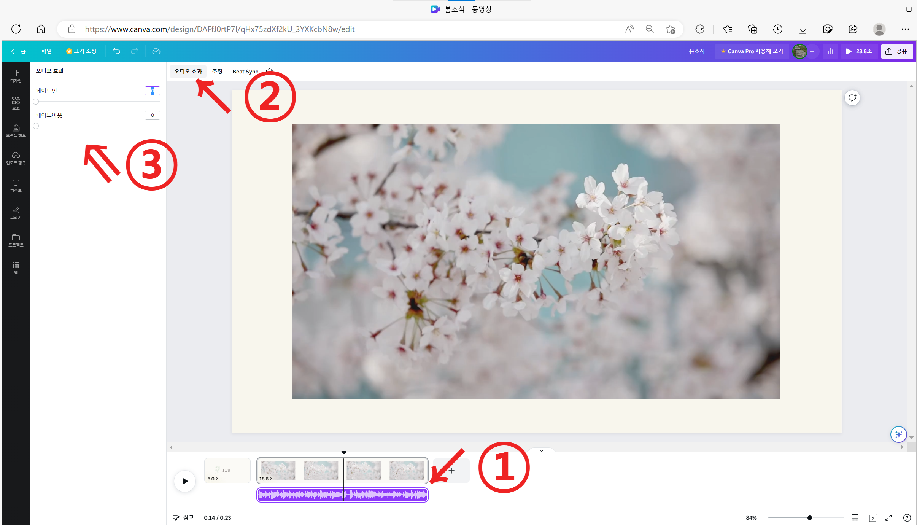Open the Beat Sync option

pyautogui.click(x=245, y=71)
